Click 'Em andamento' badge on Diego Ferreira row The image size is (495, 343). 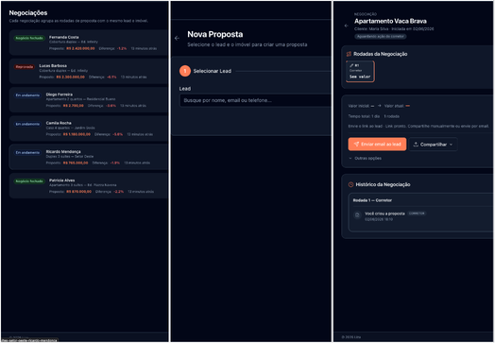27,95
